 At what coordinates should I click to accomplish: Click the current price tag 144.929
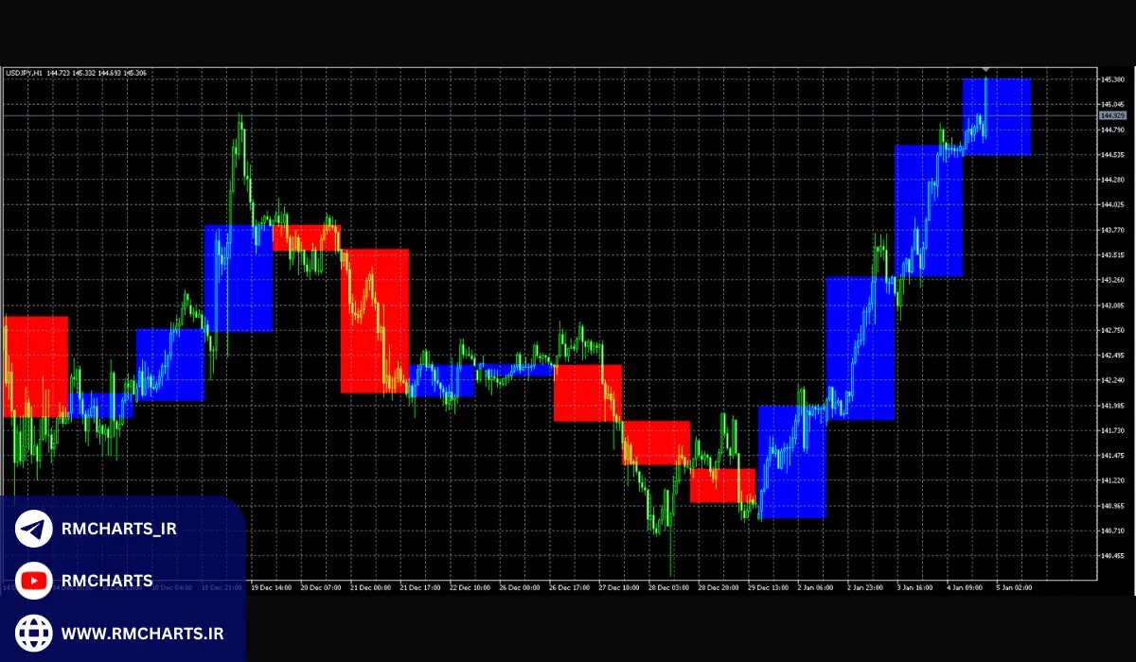[1112, 115]
